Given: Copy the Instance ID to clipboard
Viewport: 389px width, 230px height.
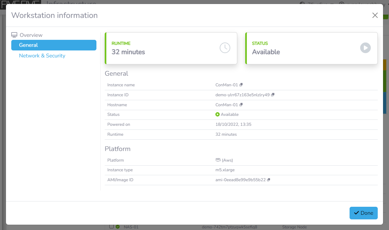Looking at the screenshot, I should pyautogui.click(x=273, y=95).
